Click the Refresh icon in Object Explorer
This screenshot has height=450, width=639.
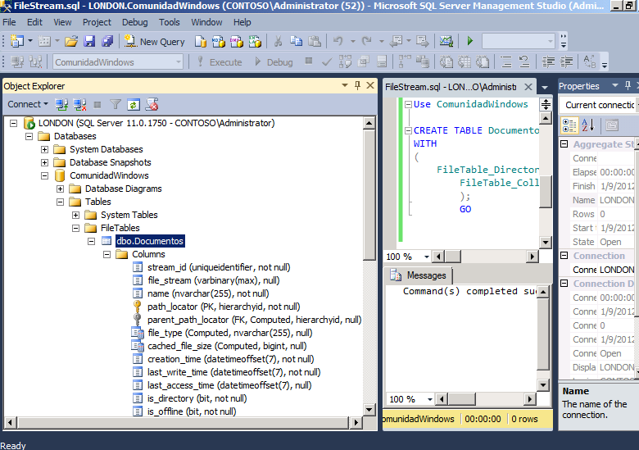[134, 105]
